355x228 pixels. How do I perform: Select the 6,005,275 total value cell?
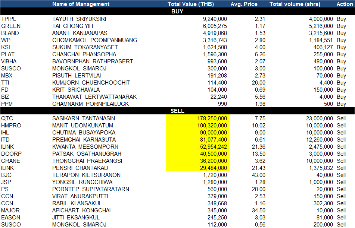click(x=215, y=26)
